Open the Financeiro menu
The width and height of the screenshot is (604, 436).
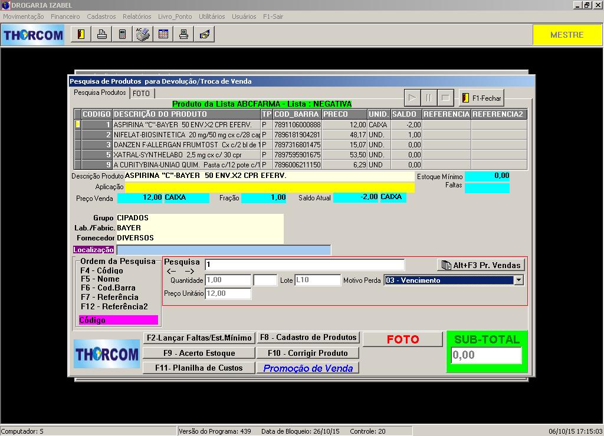click(x=65, y=16)
